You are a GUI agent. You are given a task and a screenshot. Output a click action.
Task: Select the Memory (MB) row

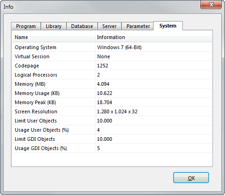tap(112, 84)
